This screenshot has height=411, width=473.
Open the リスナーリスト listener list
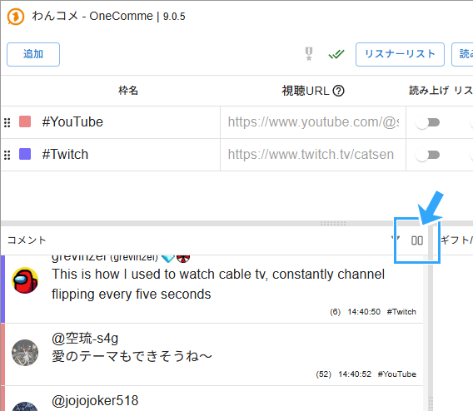tap(400, 54)
